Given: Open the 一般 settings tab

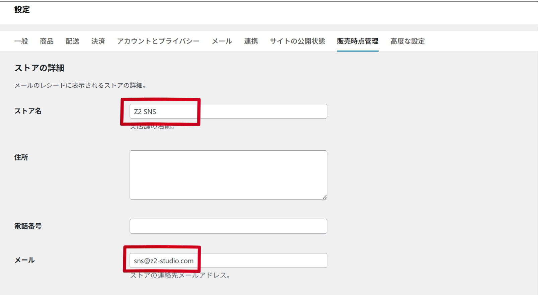Looking at the screenshot, I should coord(21,41).
